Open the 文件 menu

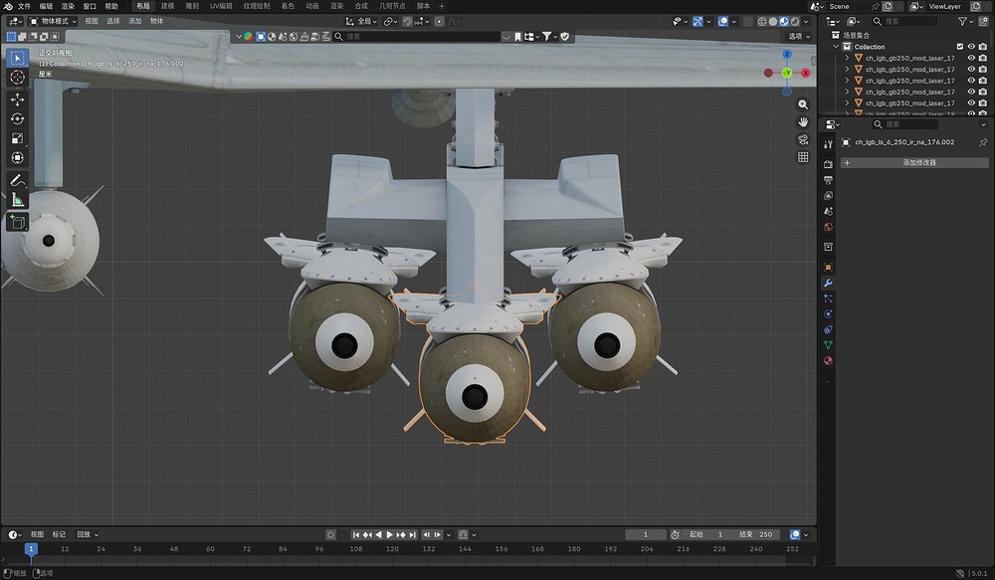point(24,6)
